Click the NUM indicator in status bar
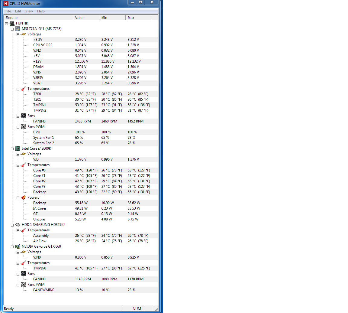 (x=137, y=308)
